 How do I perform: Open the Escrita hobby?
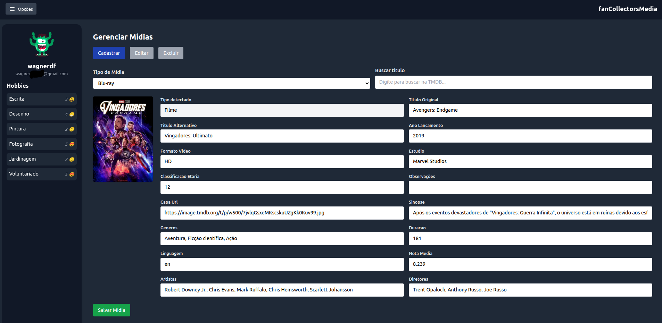pos(42,99)
